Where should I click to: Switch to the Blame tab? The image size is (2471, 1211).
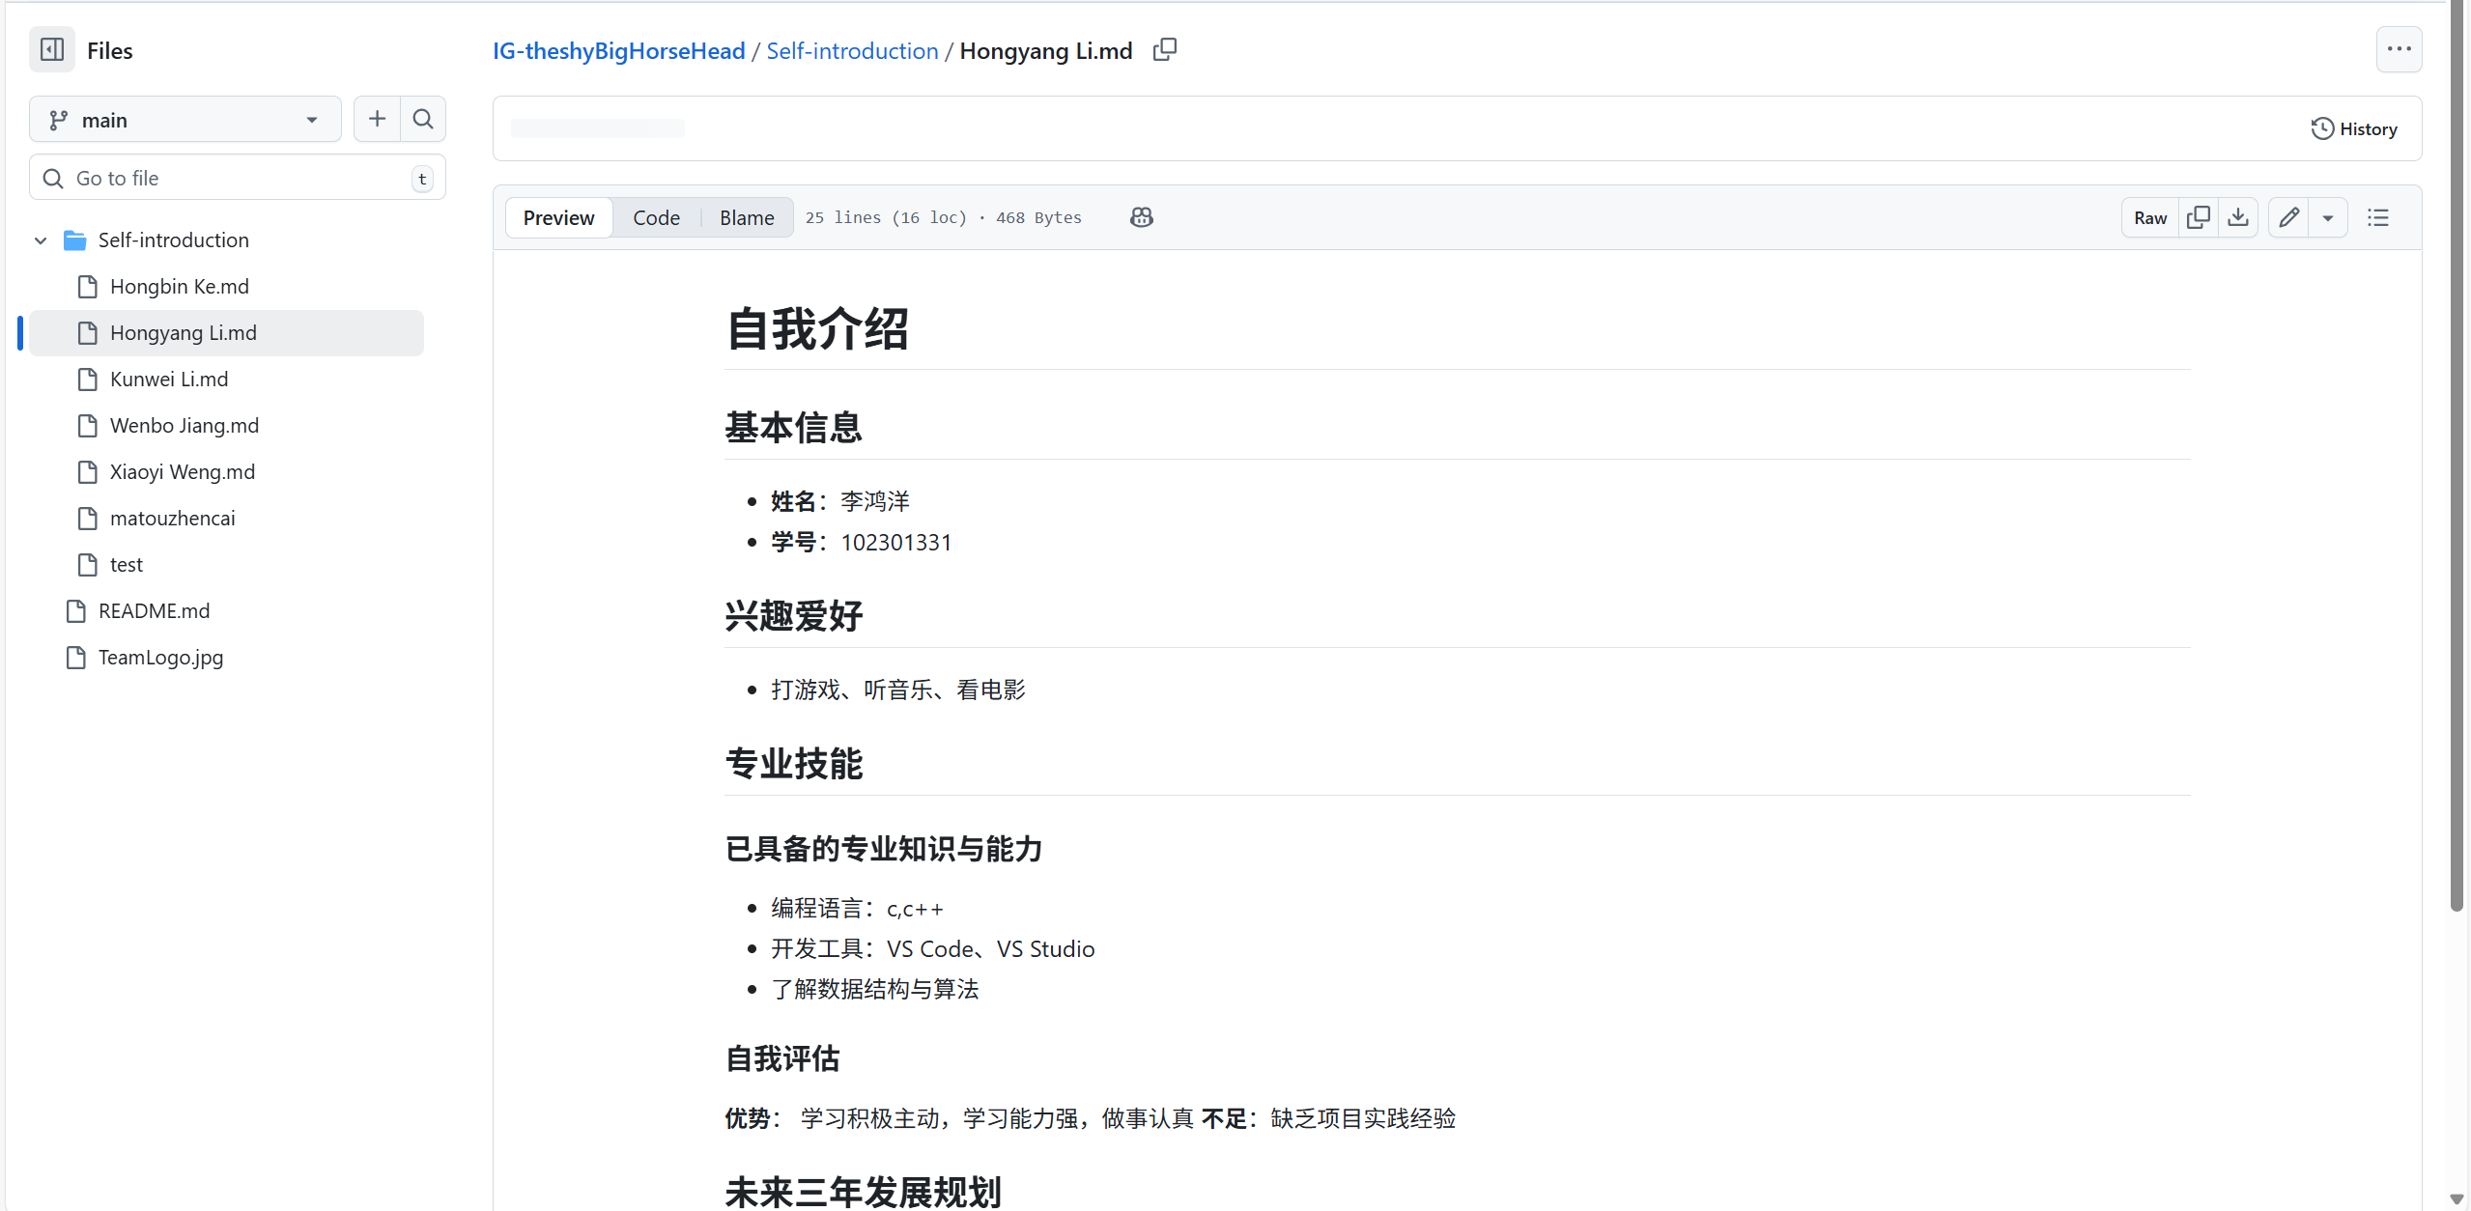(747, 217)
